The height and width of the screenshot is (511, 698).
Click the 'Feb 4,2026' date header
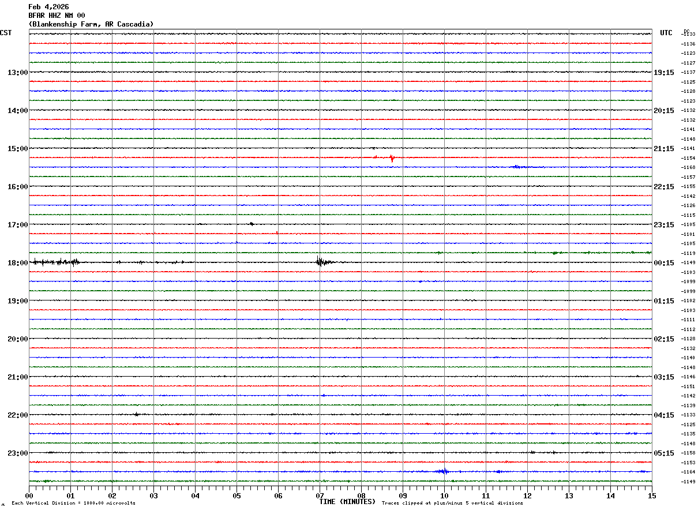click(48, 7)
